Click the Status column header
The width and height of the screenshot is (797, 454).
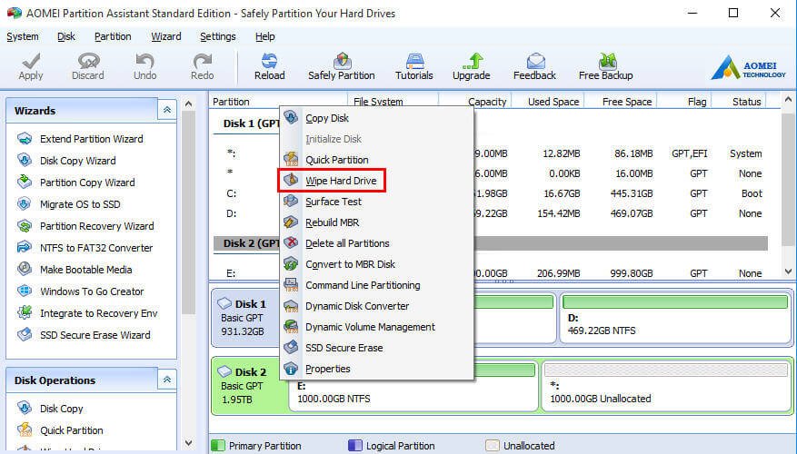[747, 102]
